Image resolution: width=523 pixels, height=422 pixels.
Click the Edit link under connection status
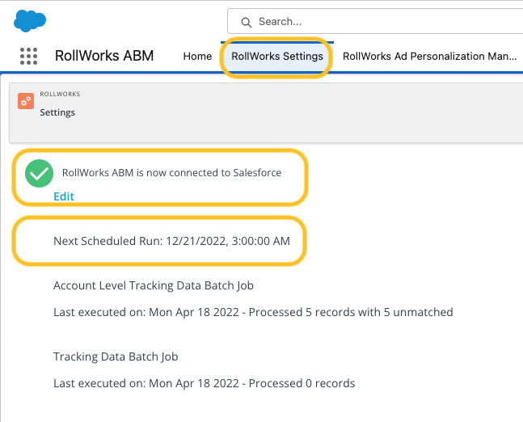point(64,196)
